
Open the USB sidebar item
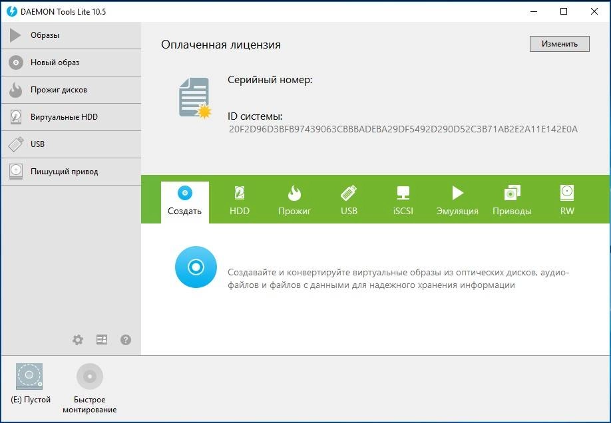(71, 144)
